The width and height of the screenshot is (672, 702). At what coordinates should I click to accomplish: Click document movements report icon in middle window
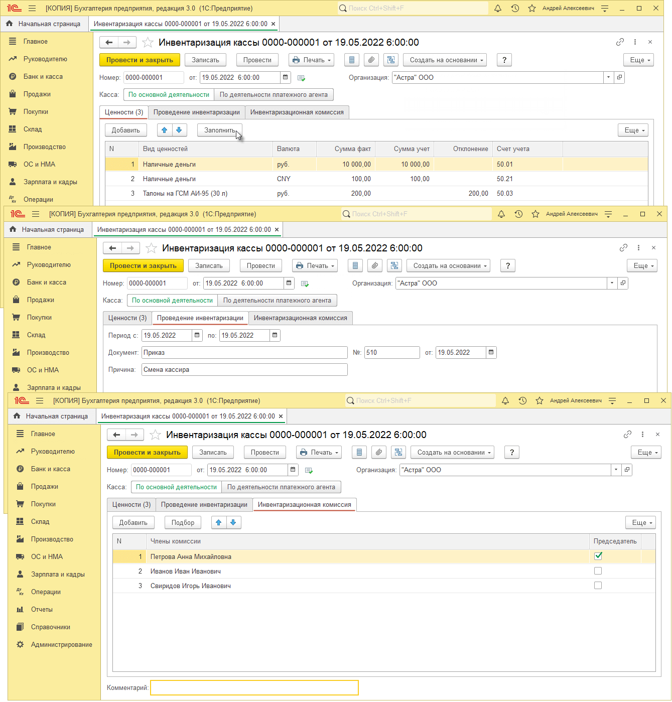[355, 265]
